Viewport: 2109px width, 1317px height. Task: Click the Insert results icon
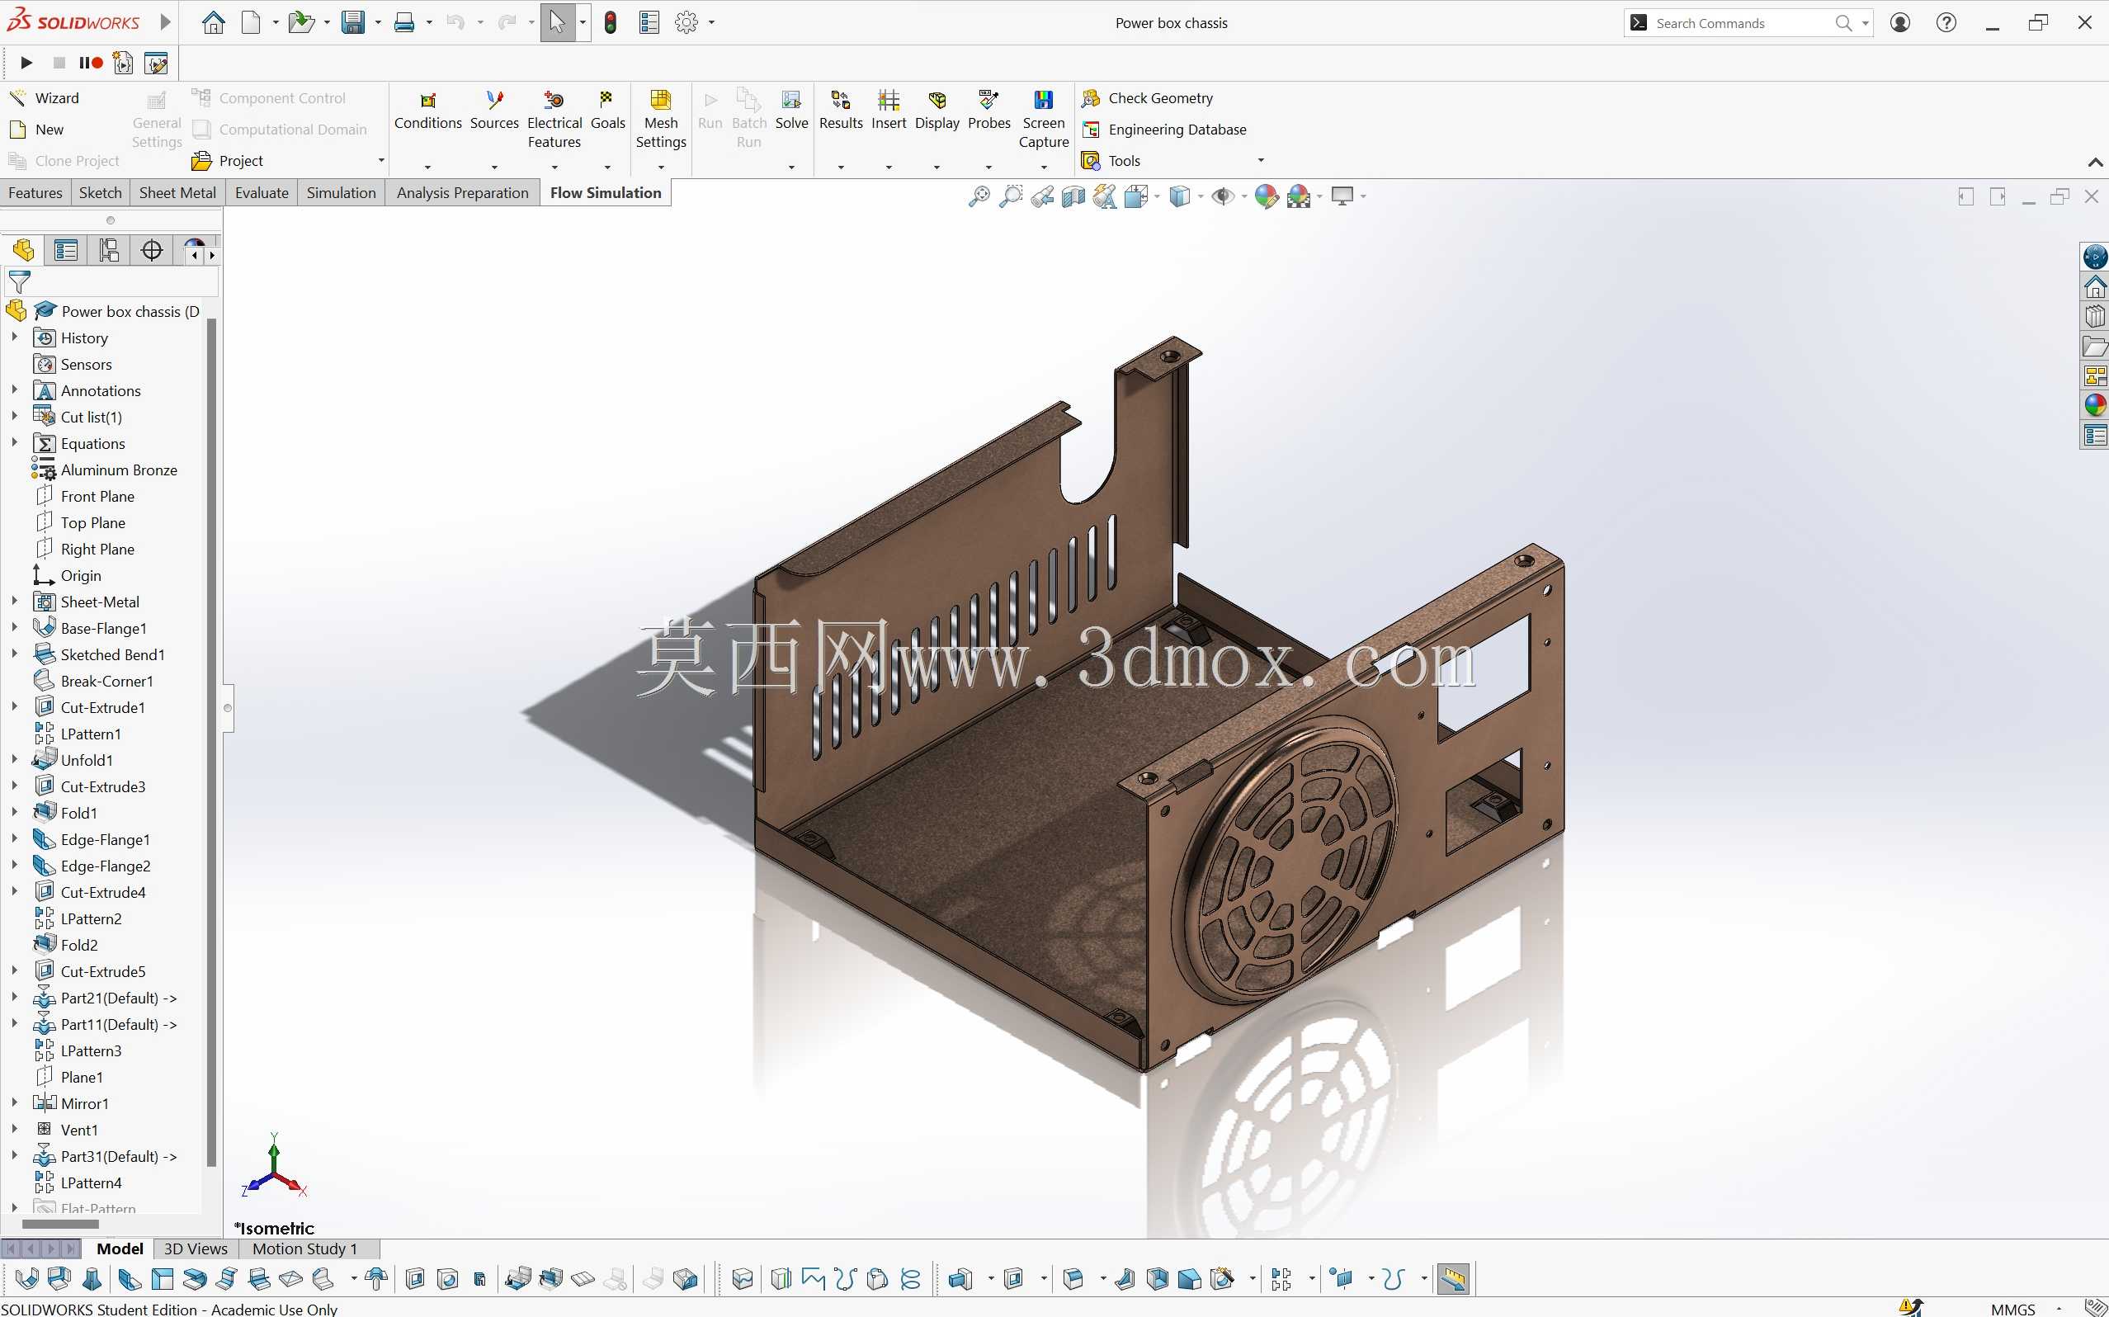coord(888,100)
